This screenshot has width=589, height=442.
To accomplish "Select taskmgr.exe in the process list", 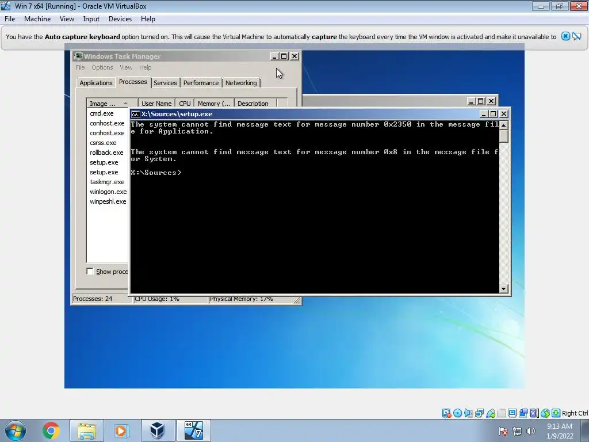I will (107, 182).
